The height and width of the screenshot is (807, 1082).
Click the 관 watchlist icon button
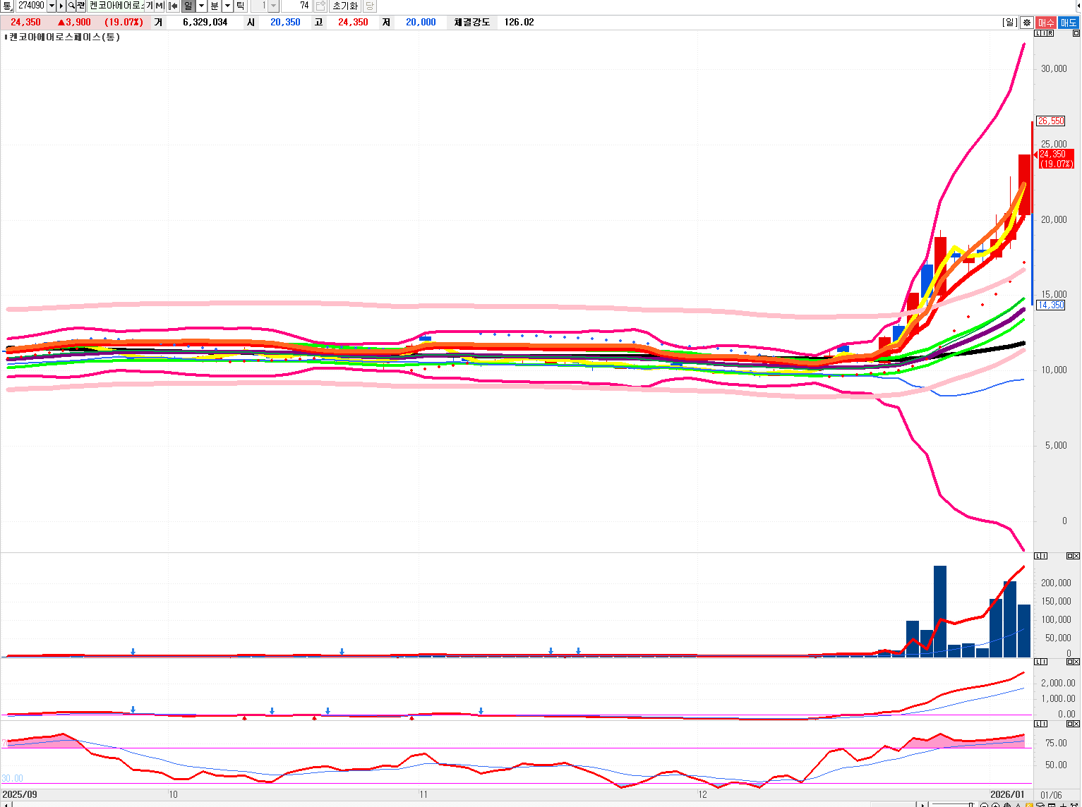(81, 6)
